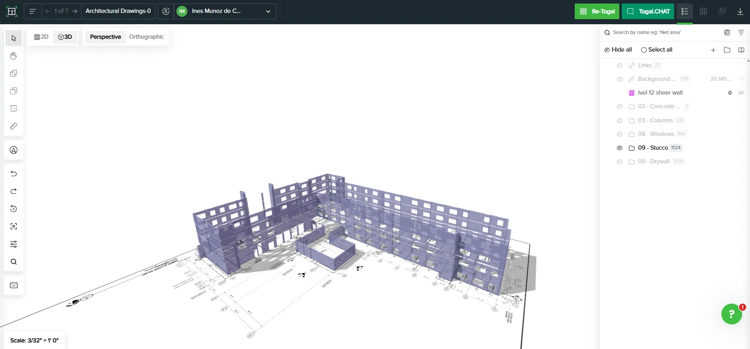Open the share users icon
Screen dimensions: 750x349
pos(166,11)
